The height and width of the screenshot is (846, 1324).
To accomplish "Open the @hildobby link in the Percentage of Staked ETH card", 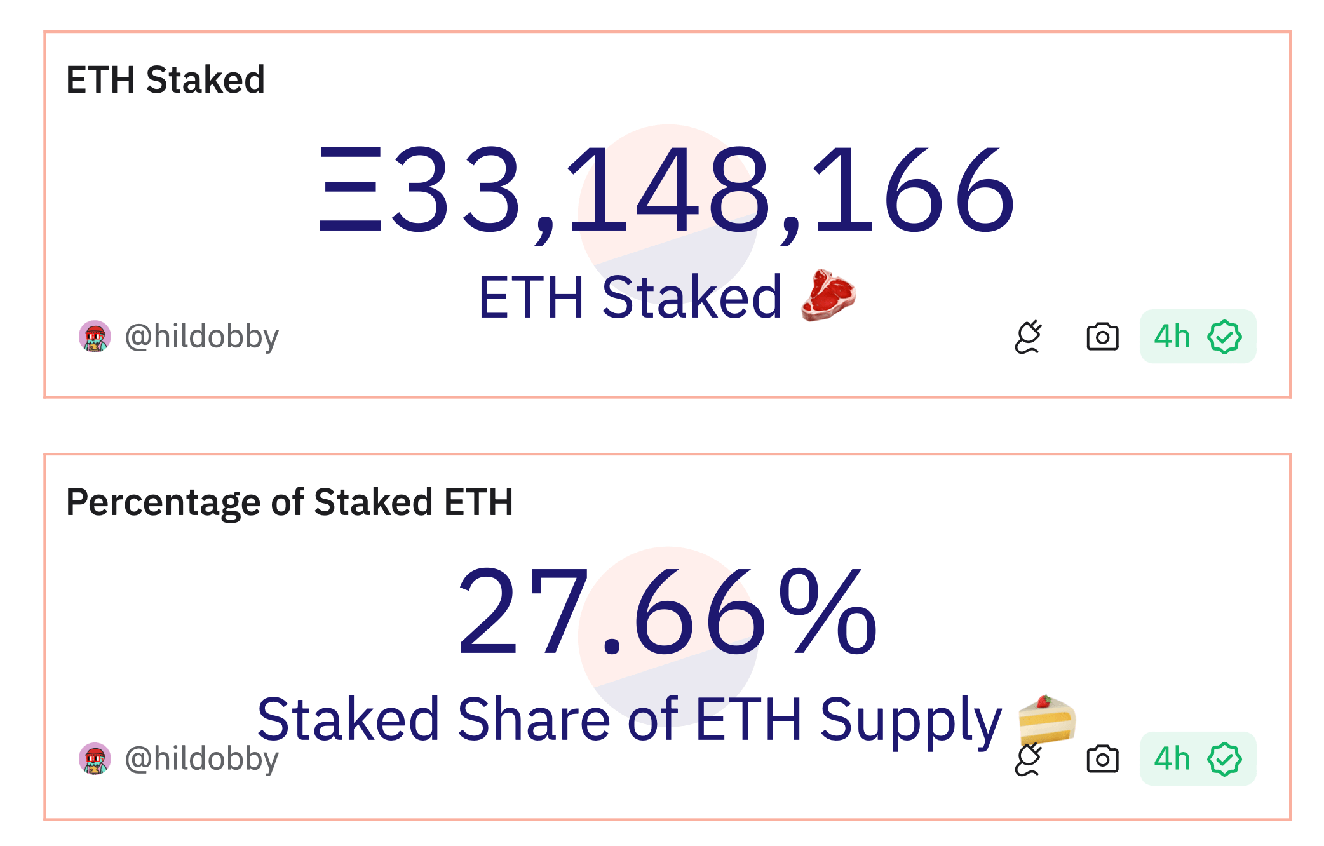I will pyautogui.click(x=202, y=758).
